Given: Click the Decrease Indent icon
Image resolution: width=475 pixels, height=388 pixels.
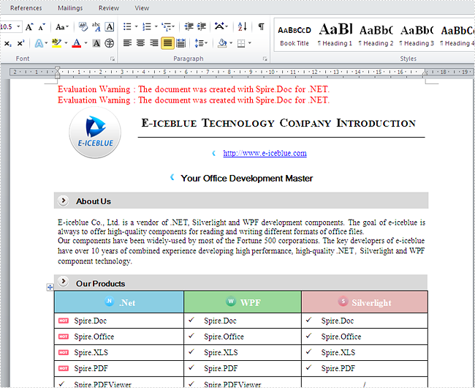Looking at the screenshot, I should click(189, 26).
